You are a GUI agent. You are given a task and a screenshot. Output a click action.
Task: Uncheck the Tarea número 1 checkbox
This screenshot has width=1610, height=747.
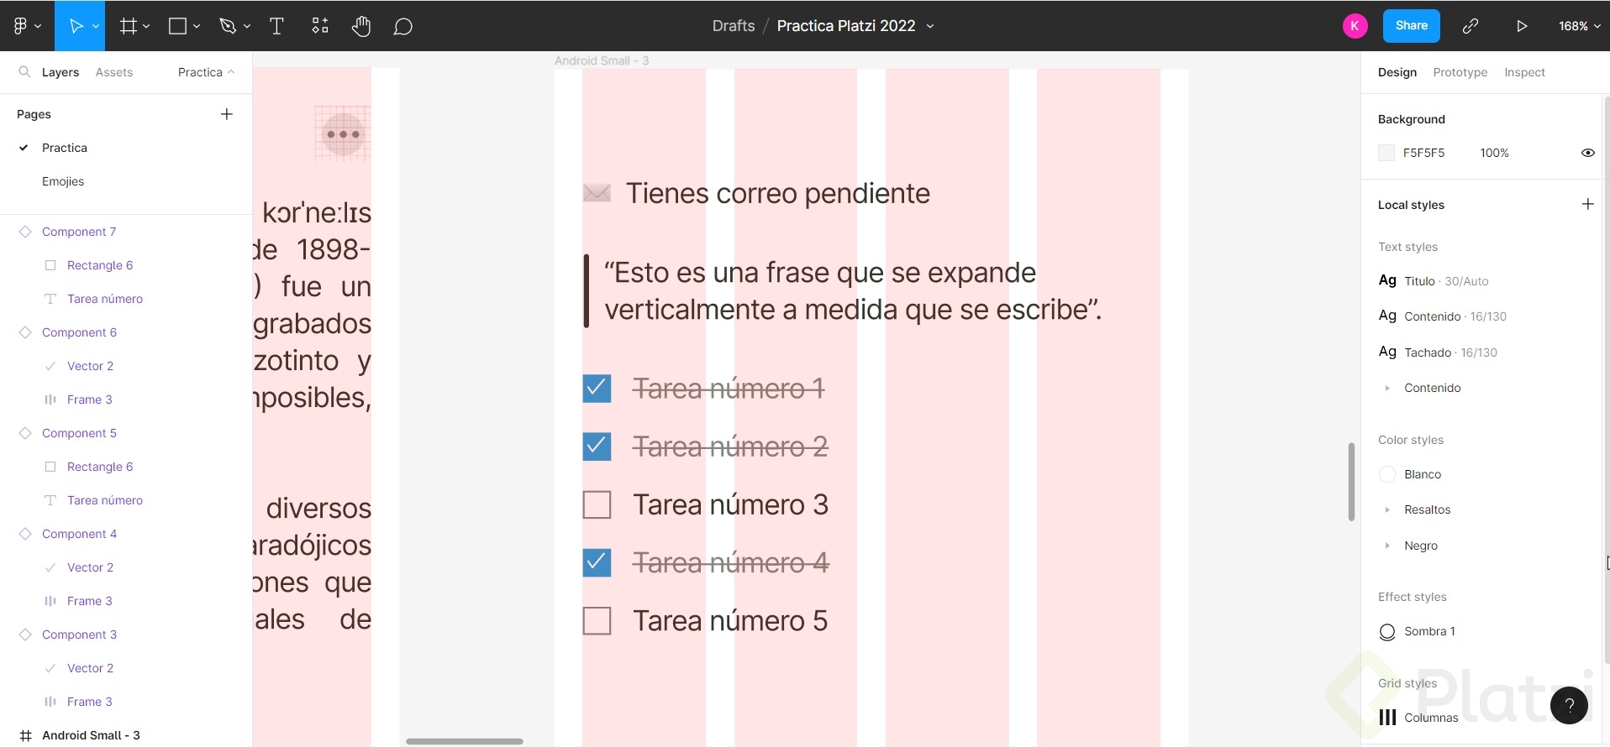[x=597, y=389]
